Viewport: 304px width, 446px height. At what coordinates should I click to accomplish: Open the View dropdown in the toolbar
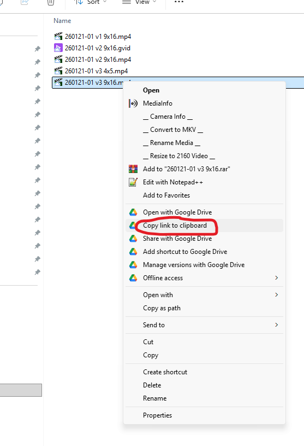139,2
